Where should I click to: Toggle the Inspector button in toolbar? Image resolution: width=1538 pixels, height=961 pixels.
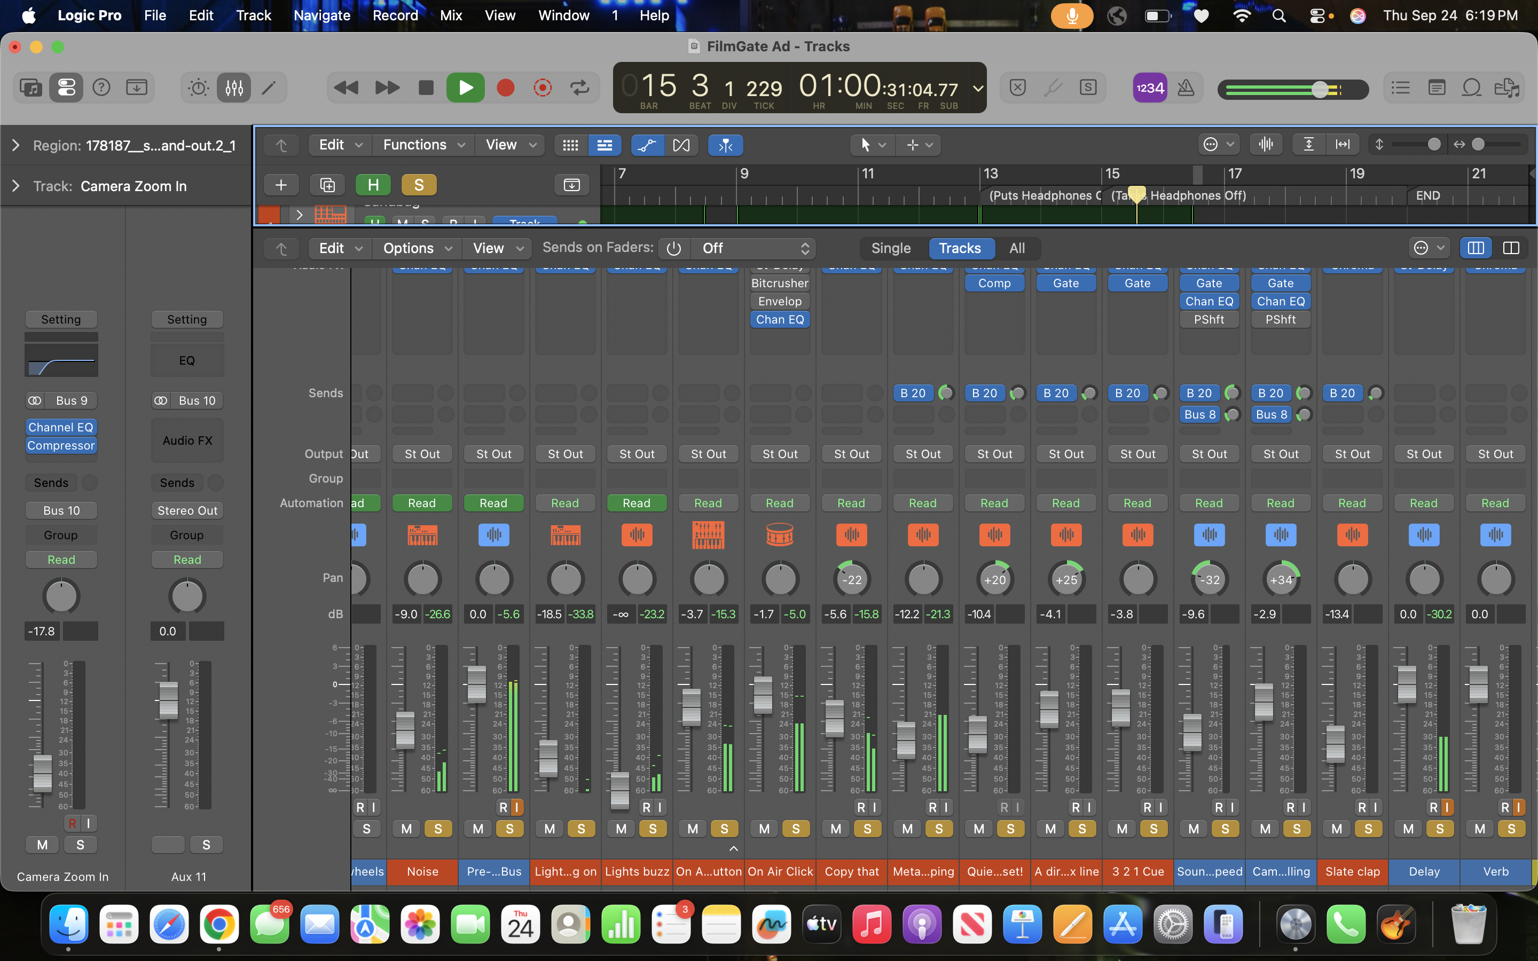coord(66,88)
